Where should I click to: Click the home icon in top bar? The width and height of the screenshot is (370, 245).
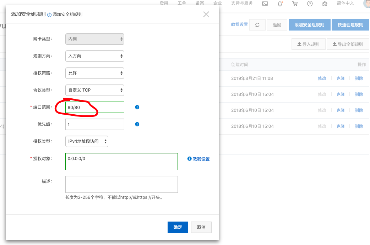[325, 4]
